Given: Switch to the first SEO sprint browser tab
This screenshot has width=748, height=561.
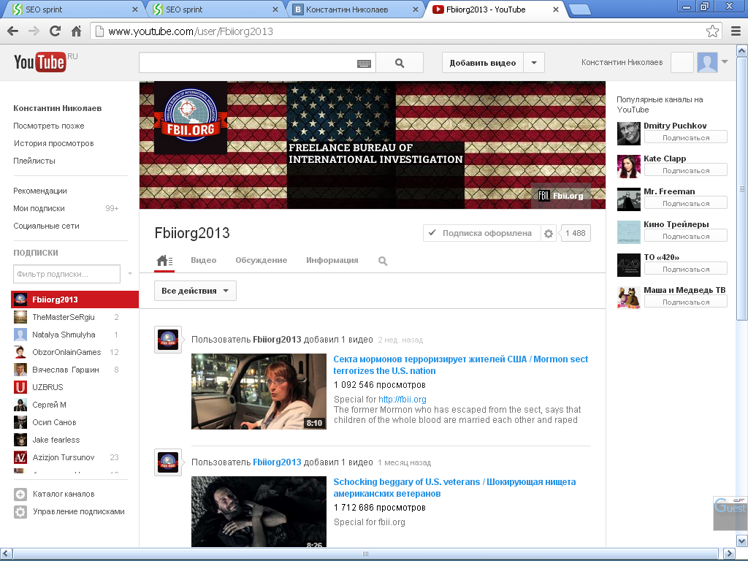Looking at the screenshot, I should click(x=74, y=9).
